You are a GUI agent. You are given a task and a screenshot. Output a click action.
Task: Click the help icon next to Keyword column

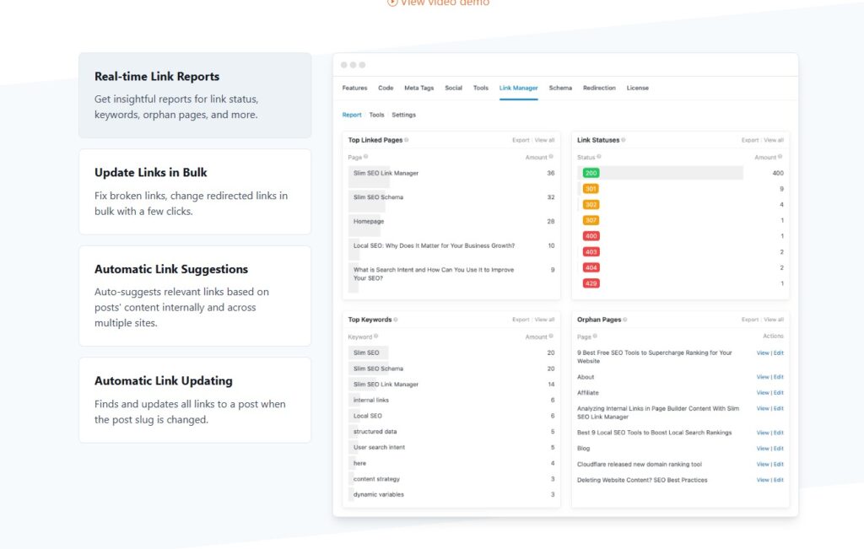click(375, 336)
